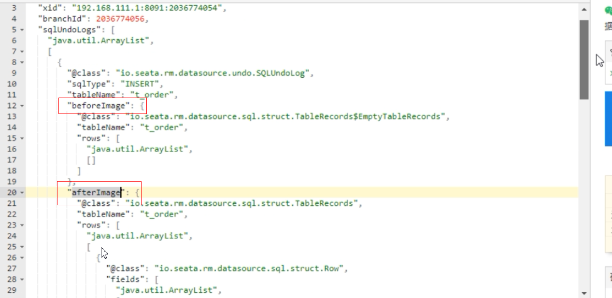Click the "rows" key on line 15
This screenshot has height=298, width=612.
point(91,139)
